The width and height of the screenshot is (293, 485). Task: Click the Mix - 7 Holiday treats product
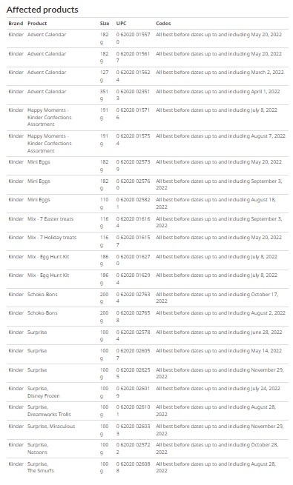52,238
